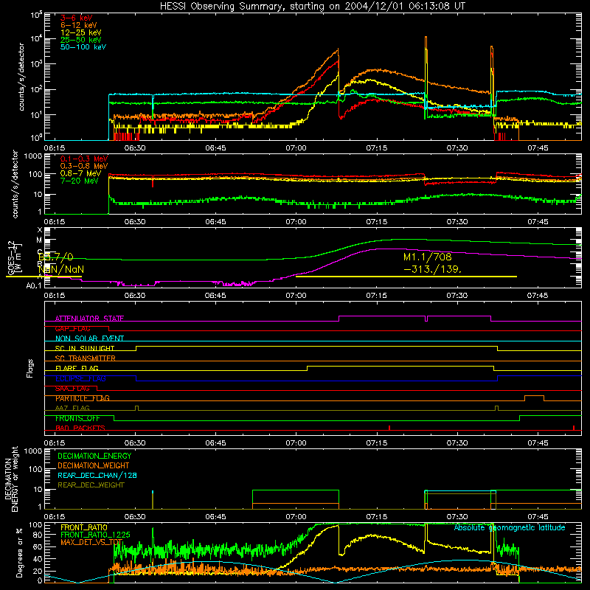Click the NaN/NaN annotation in the GOES panel
Viewport: 590px width, 590px height.
click(x=61, y=269)
